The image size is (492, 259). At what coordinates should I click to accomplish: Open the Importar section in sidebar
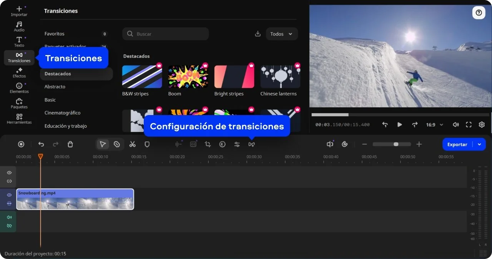(19, 11)
